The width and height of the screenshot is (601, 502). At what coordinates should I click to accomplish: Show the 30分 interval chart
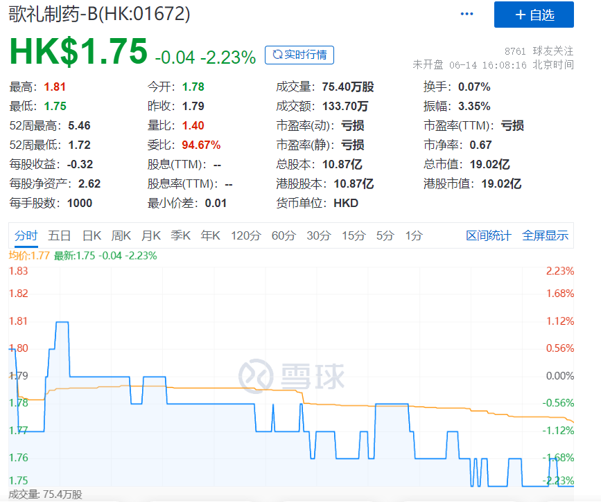318,235
